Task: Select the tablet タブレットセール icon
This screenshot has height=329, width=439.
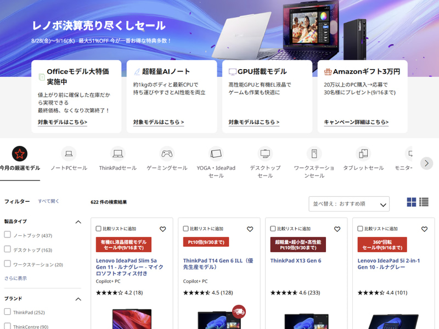Action: coord(363,154)
